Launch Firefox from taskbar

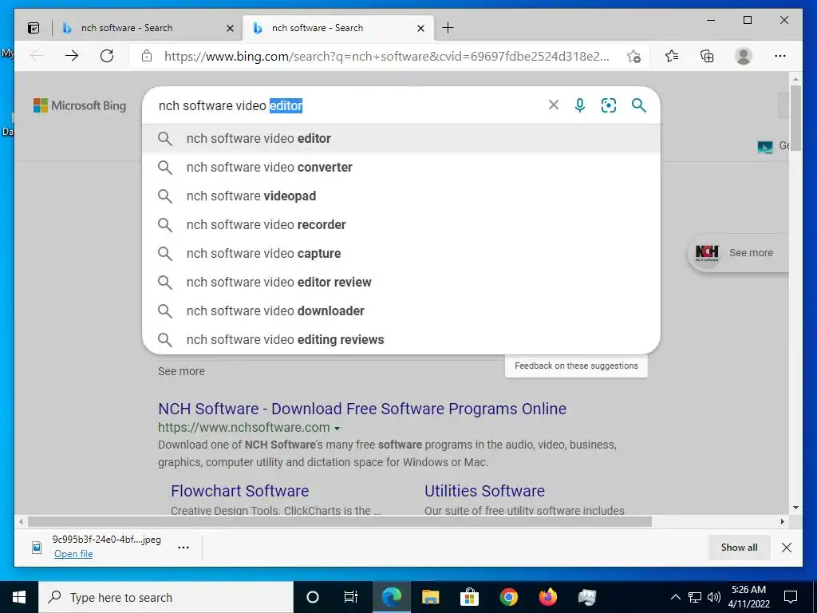547,597
